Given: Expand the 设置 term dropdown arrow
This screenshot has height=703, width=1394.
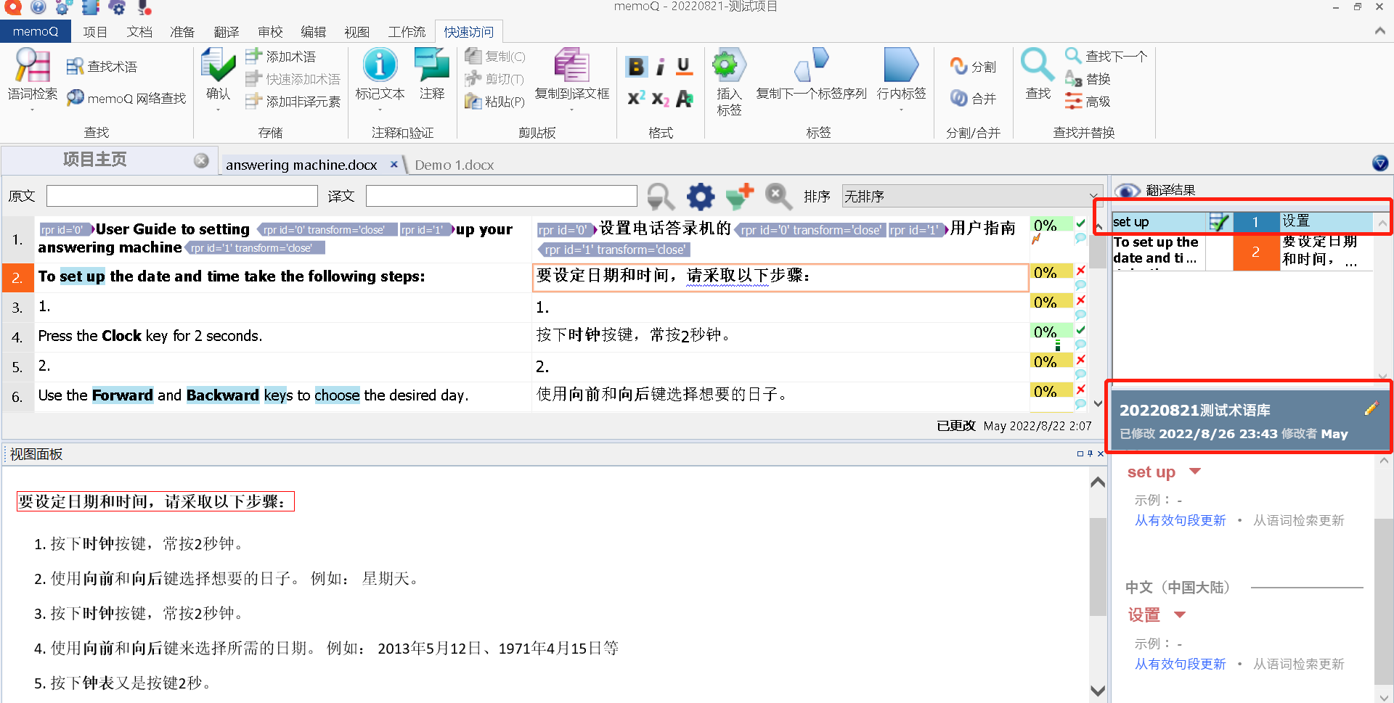Looking at the screenshot, I should [x=1180, y=615].
